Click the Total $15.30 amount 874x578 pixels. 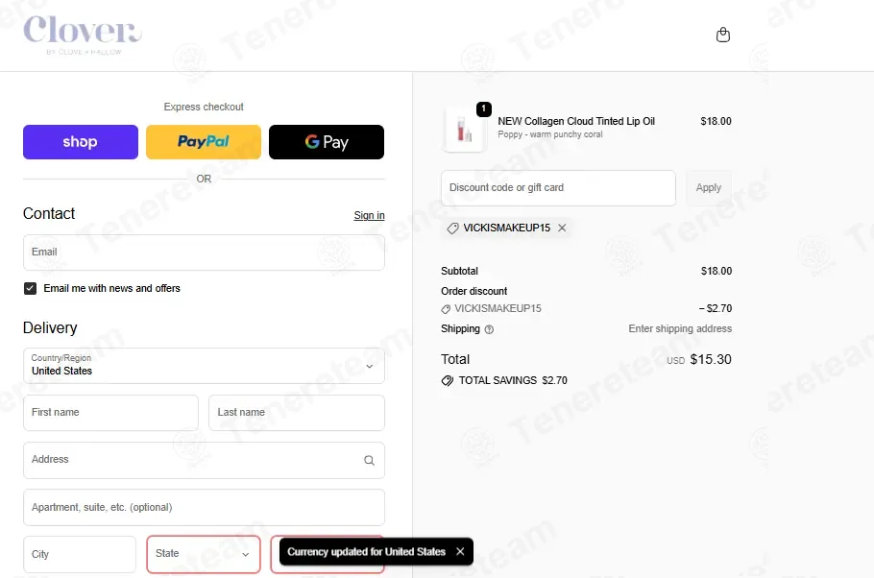[711, 359]
